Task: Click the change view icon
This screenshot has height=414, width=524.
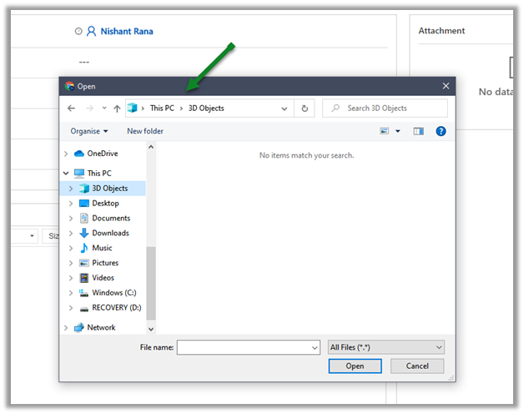Action: tap(385, 131)
